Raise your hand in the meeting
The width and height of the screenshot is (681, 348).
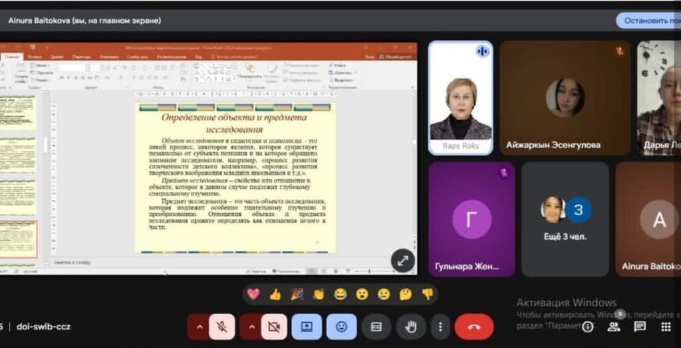click(x=410, y=327)
